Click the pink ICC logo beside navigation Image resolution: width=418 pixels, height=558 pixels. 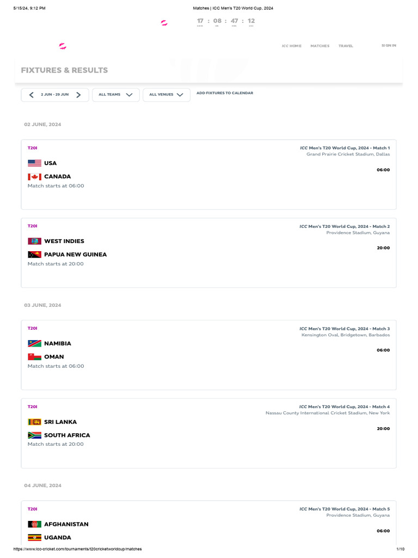click(63, 46)
